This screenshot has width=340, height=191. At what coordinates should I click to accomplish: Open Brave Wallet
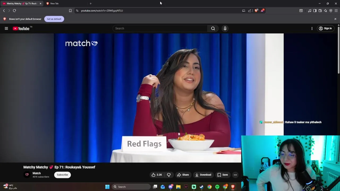320,11
